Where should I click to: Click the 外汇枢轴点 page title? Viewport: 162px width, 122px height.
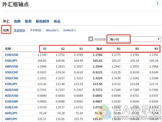tap(16, 4)
